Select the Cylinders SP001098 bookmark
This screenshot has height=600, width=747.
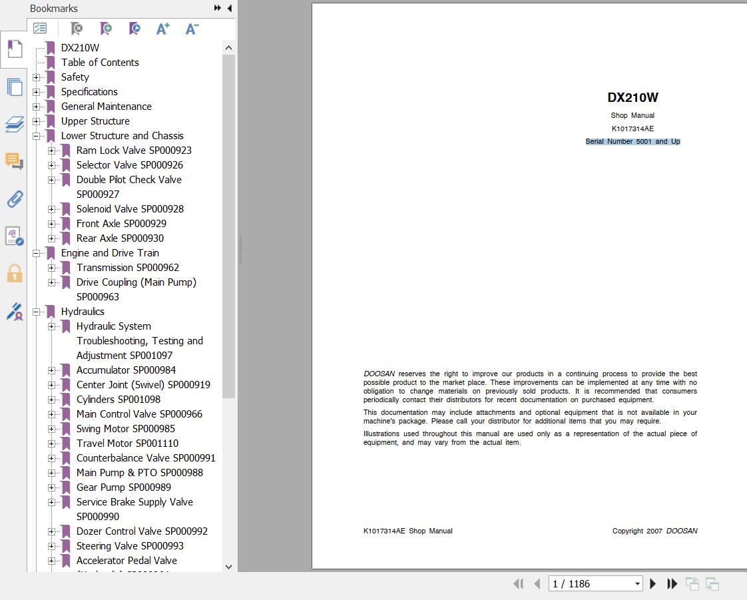pos(119,400)
